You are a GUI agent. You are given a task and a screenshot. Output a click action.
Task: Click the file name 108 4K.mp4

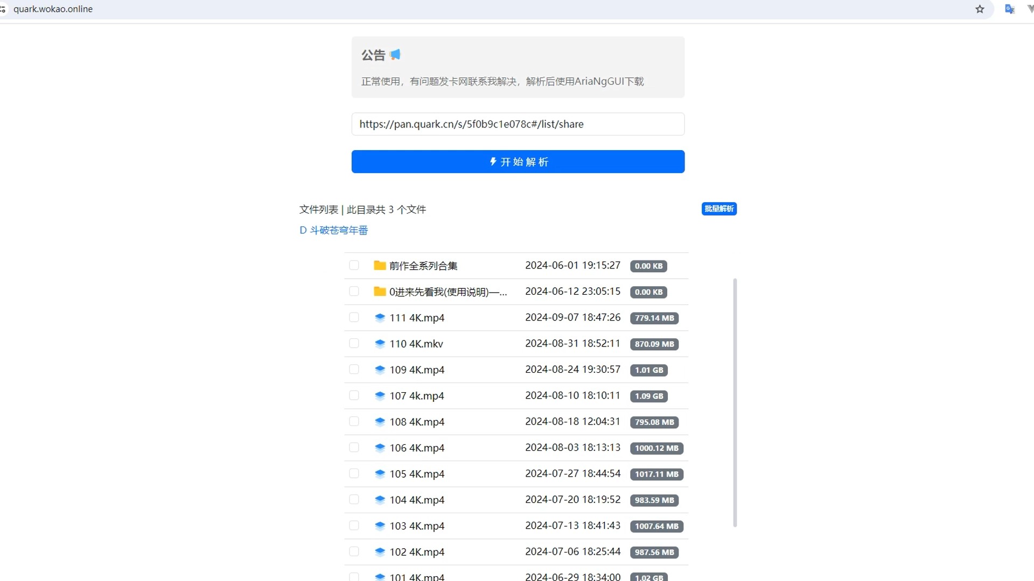tap(417, 422)
